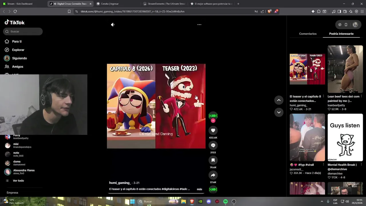Switch to Stream - Kick Dashboard tab
Viewport: 366px width, 206px height.
coord(23,4)
